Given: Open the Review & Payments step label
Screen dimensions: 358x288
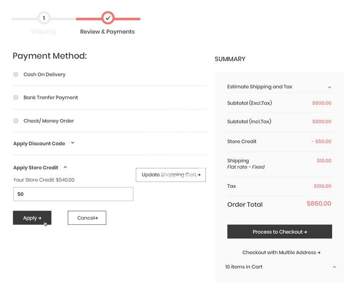Looking at the screenshot, I should (107, 32).
